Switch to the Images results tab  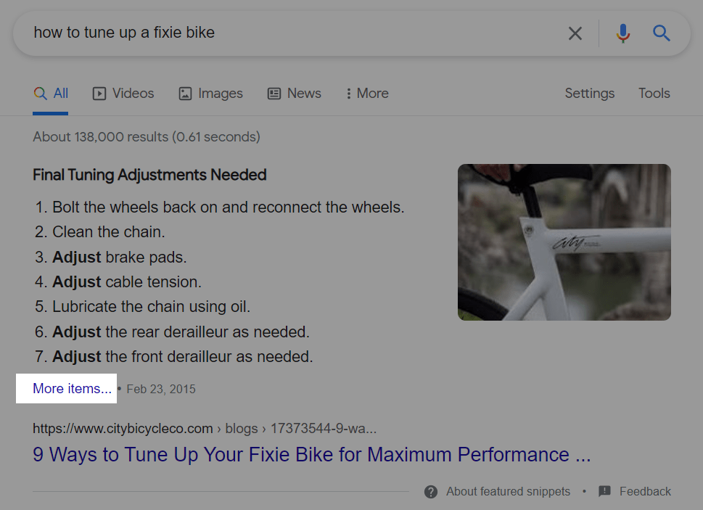[210, 94]
